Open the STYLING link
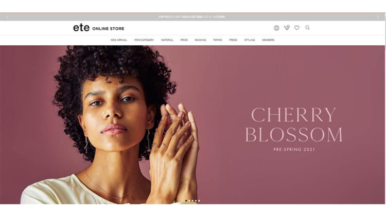The height and width of the screenshot is (217, 386). 250,40
